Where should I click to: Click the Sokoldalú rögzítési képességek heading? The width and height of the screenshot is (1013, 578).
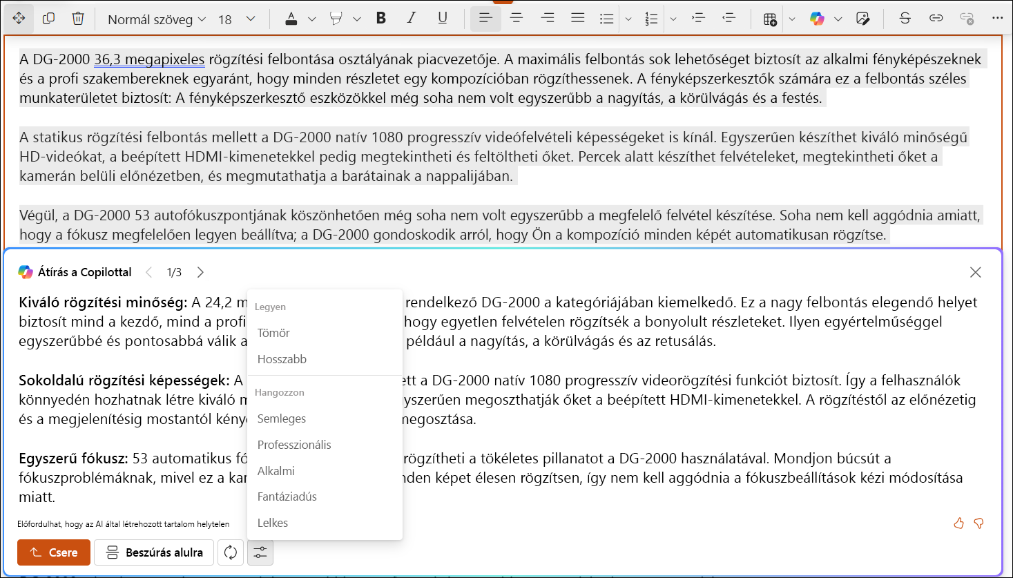(124, 380)
